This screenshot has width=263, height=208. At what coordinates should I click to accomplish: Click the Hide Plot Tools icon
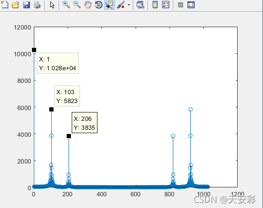pyautogui.click(x=180, y=5)
